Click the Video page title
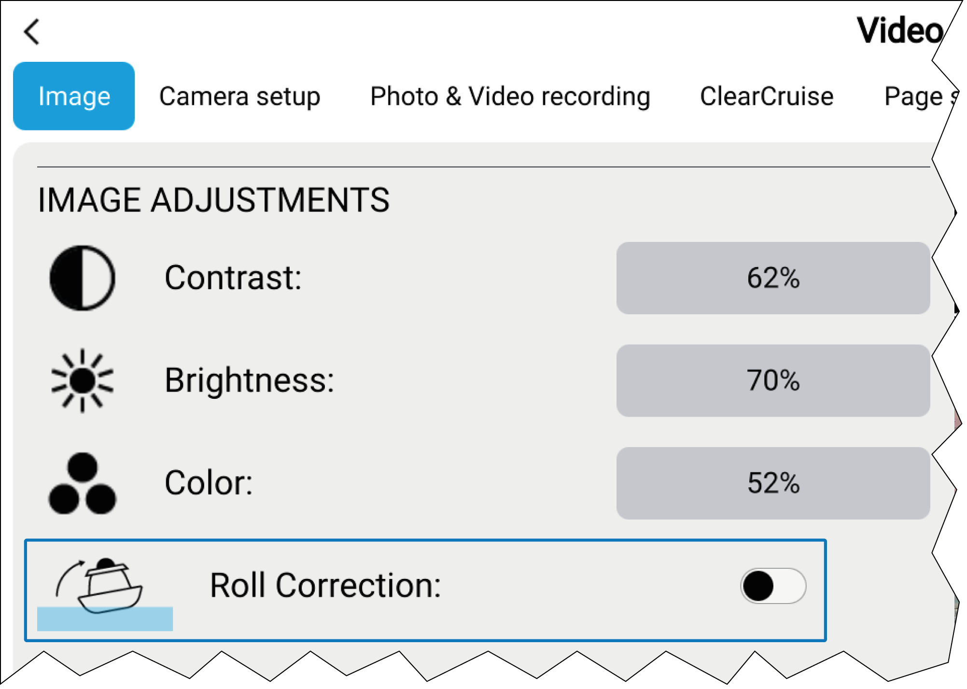Viewport: 967px width, 689px height. point(899,31)
